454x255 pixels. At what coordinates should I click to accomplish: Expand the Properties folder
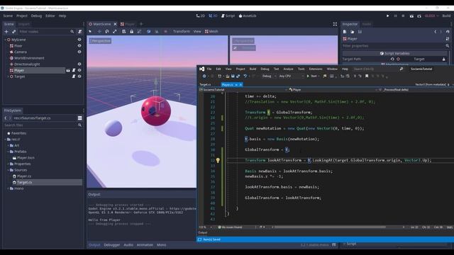pos(8,164)
